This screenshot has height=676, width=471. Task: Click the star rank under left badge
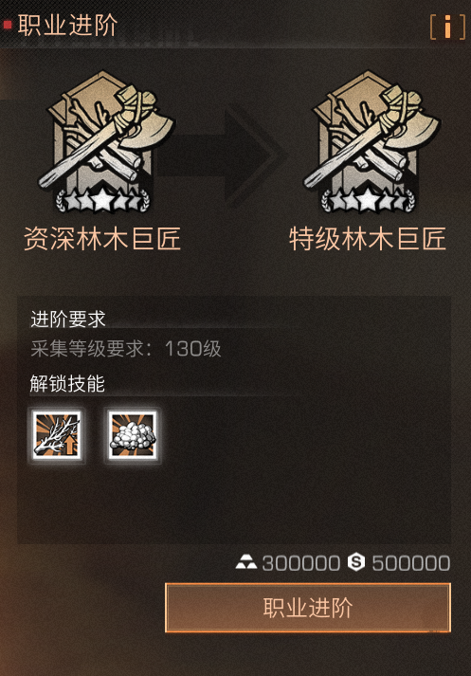pyautogui.click(x=102, y=200)
